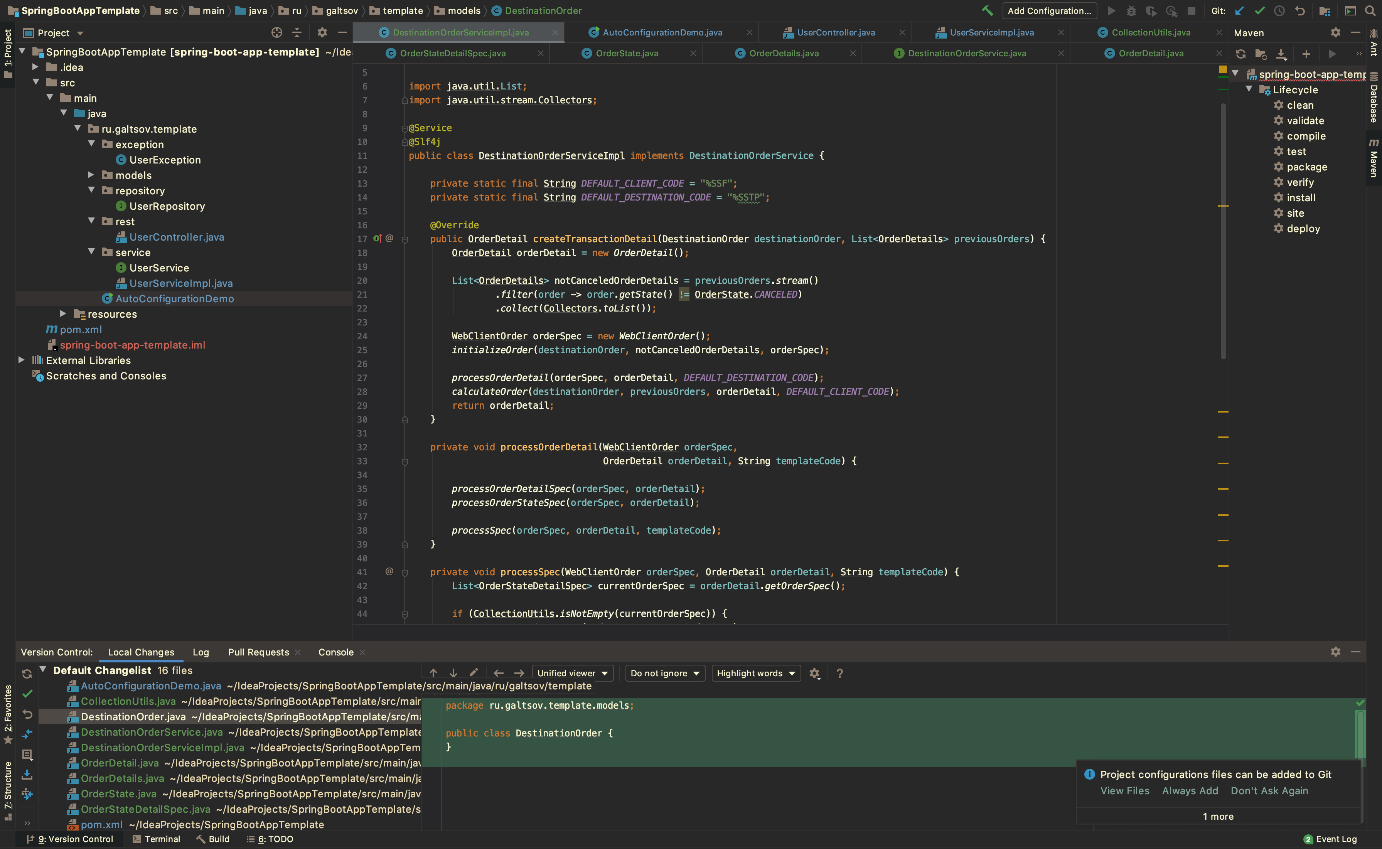Click the diff viewer settings gear icon
Viewport: 1382px width, 849px height.
point(814,673)
